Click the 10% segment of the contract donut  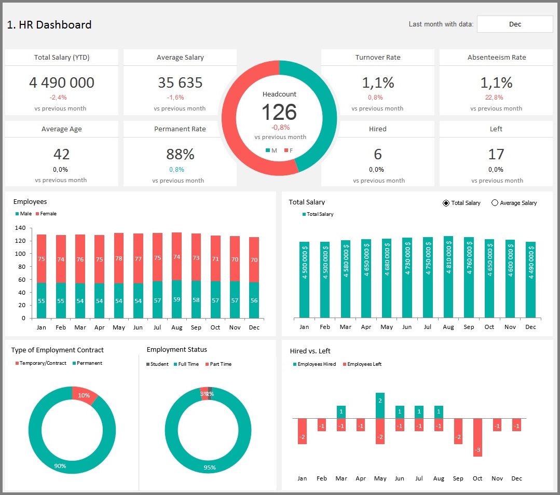coord(85,394)
